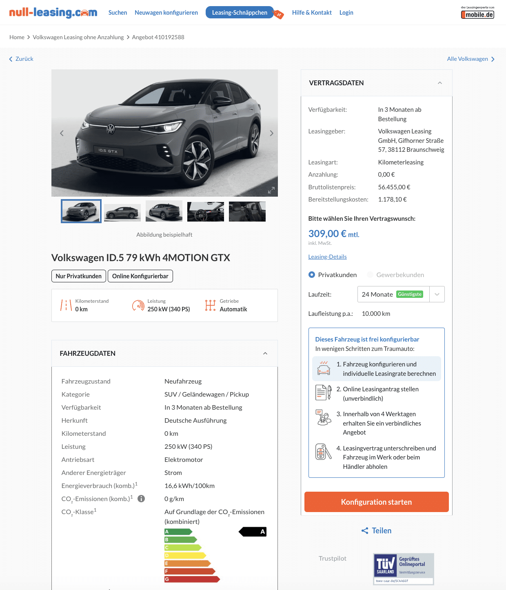
Task: Select the fifth seats interior thumbnail
Action: pyautogui.click(x=247, y=211)
